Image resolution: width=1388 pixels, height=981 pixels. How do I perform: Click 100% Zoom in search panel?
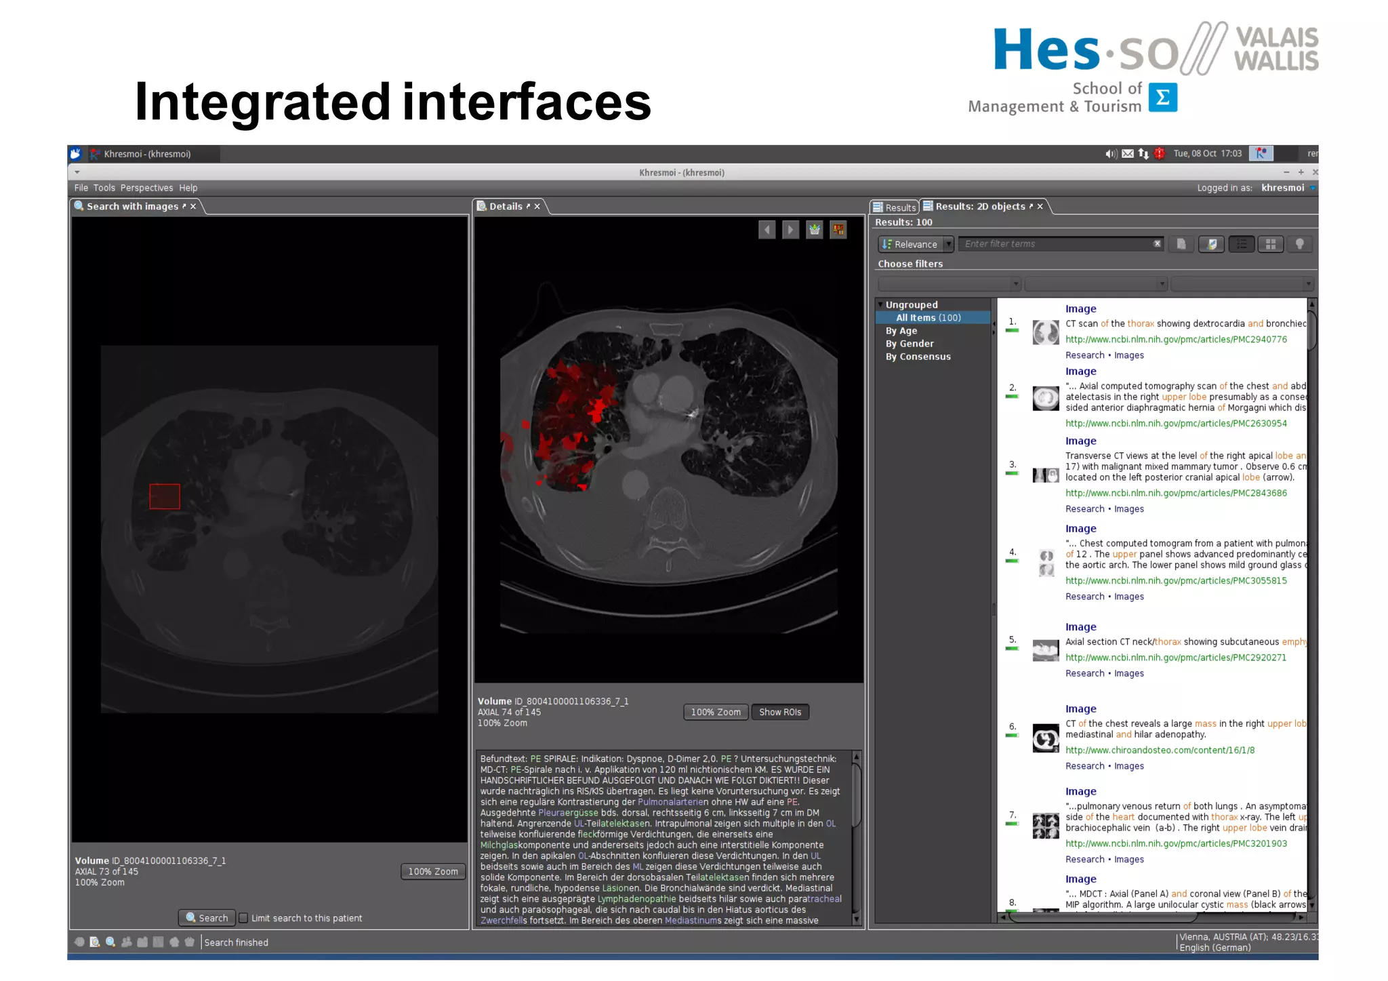(433, 872)
